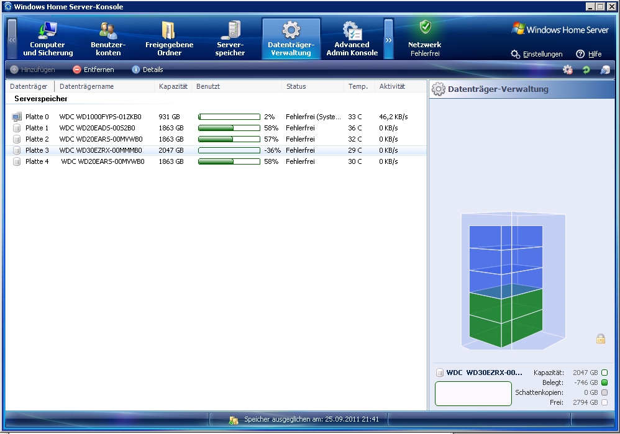
Task: Click the '57%' usage value
Action: point(271,139)
